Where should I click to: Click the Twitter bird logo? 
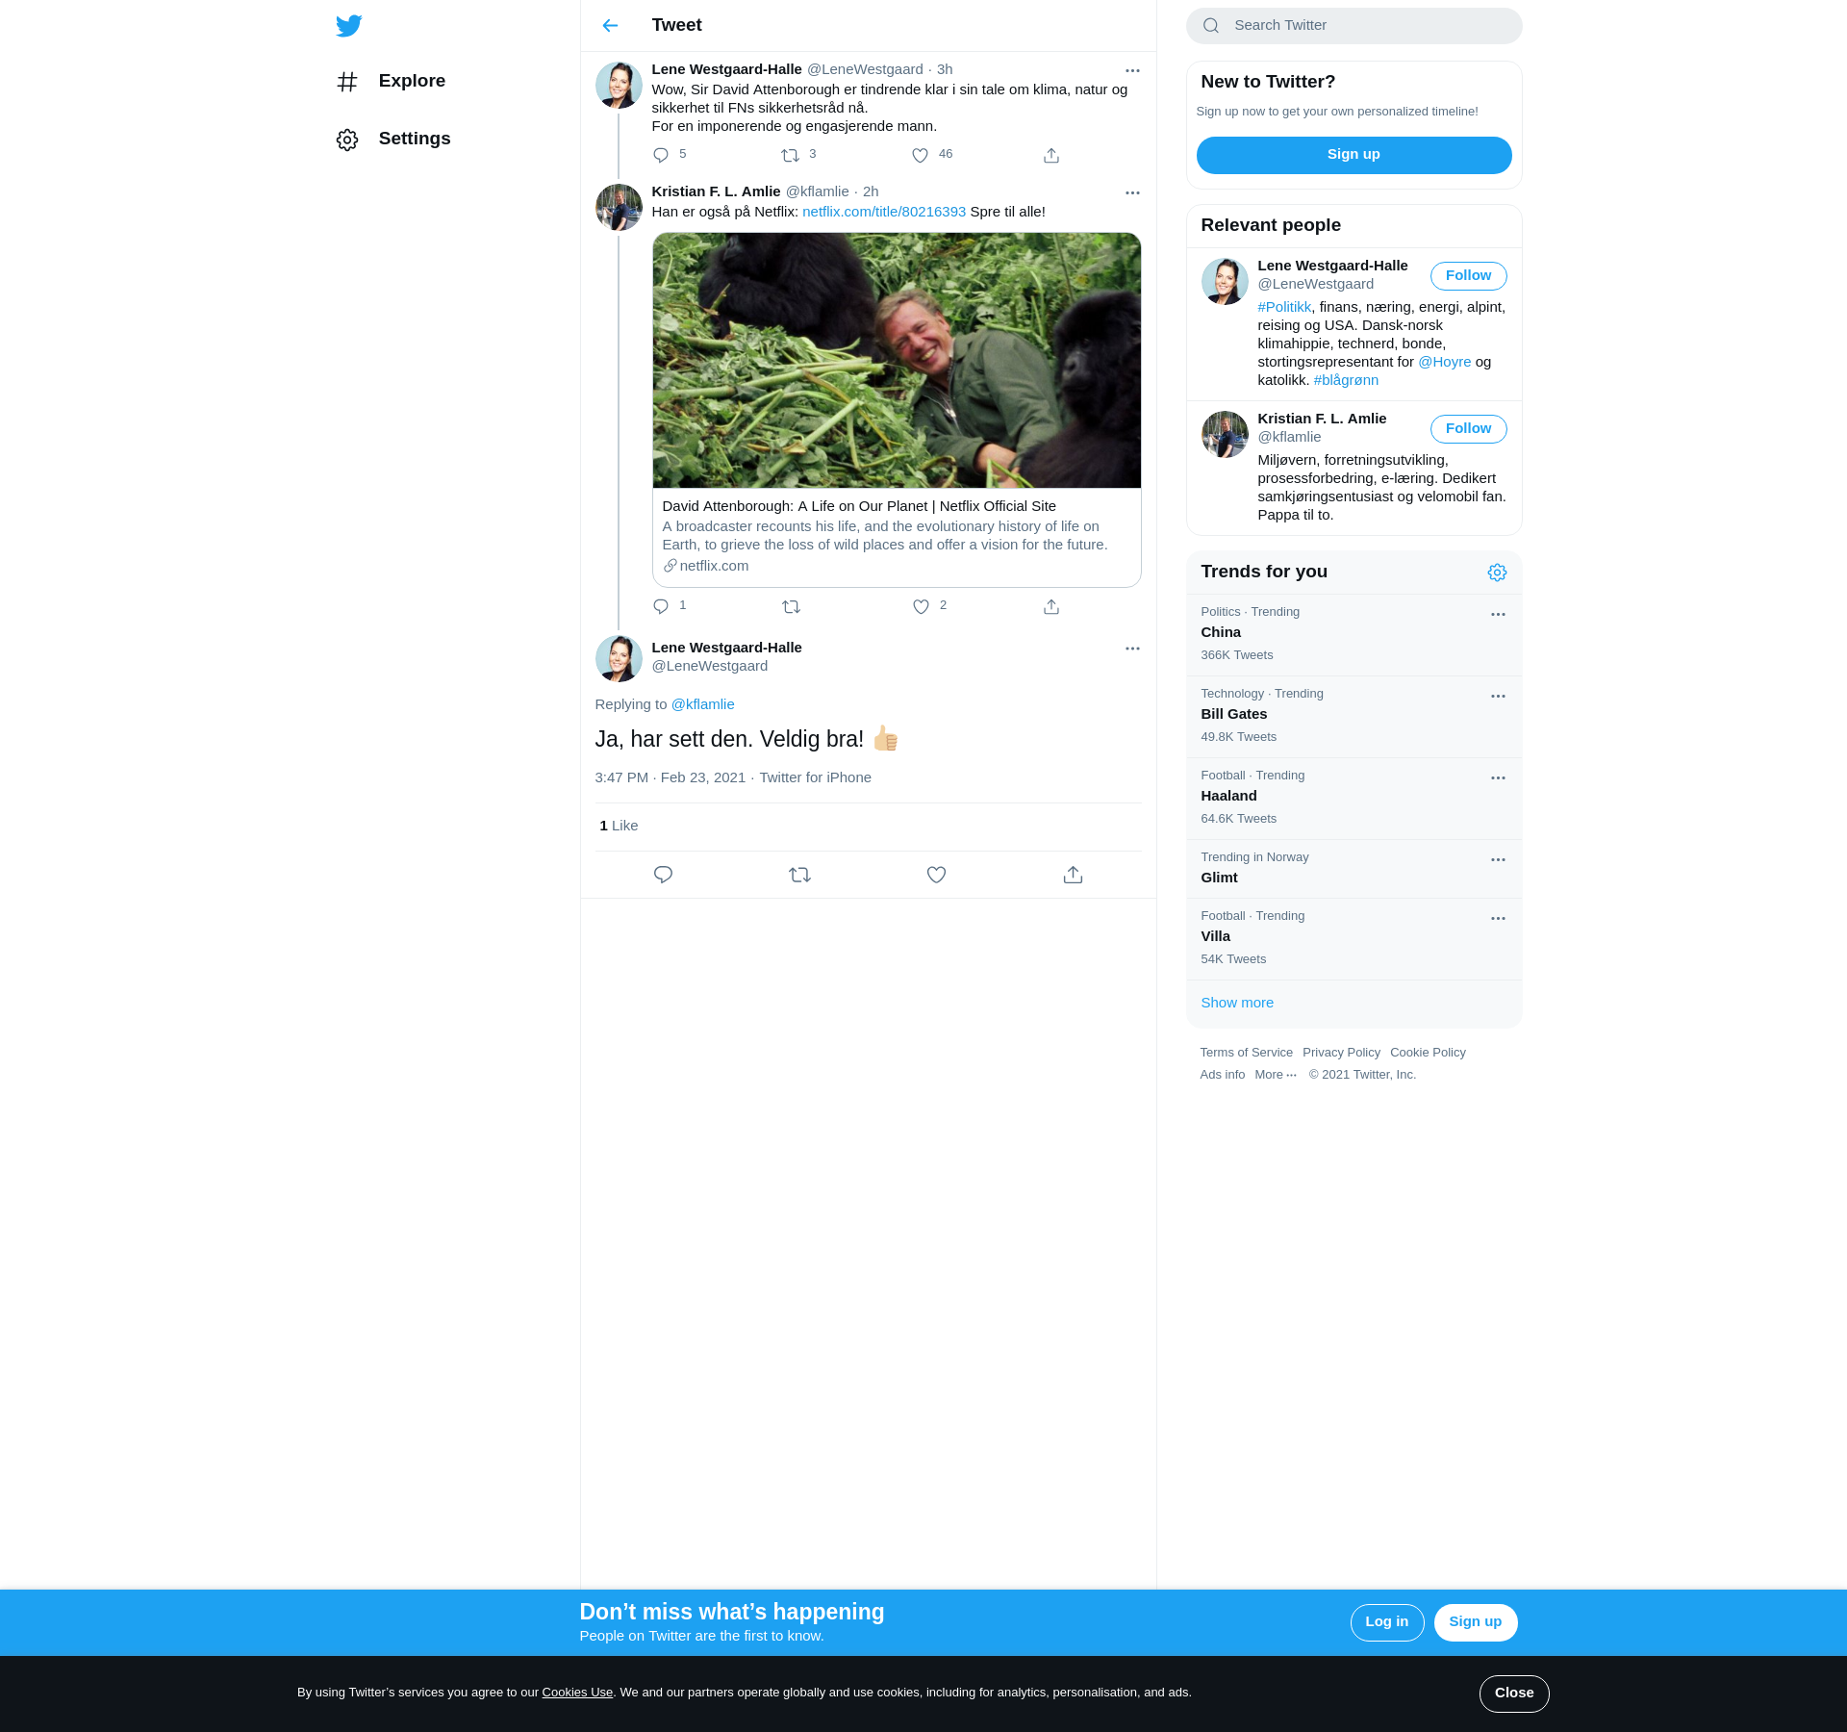(349, 26)
